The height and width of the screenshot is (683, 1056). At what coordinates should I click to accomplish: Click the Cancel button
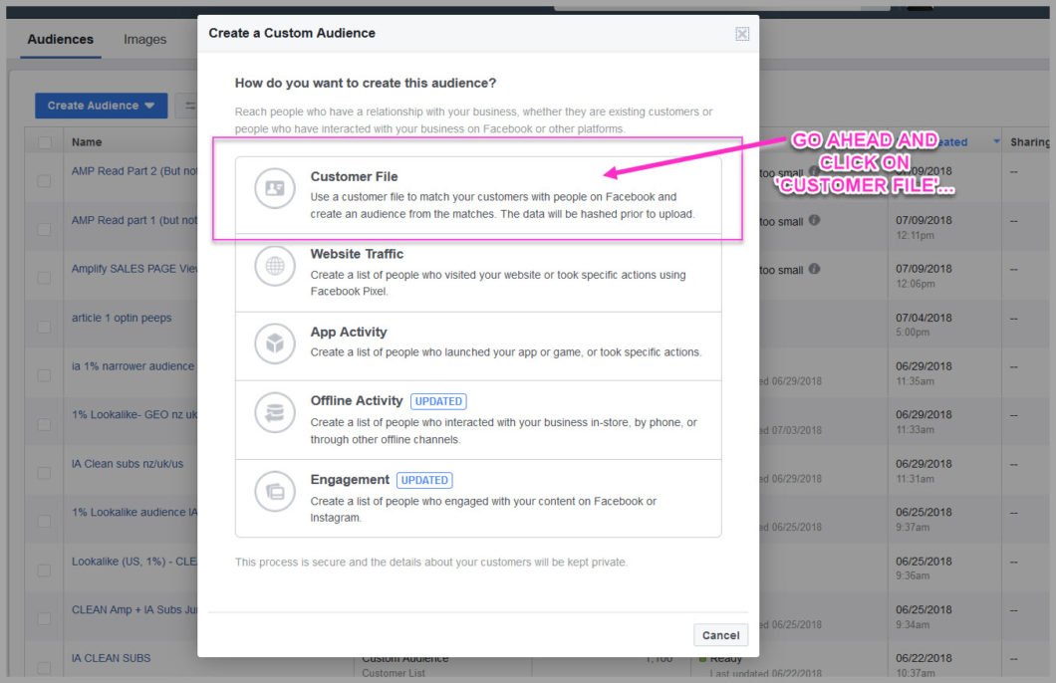[x=720, y=635]
